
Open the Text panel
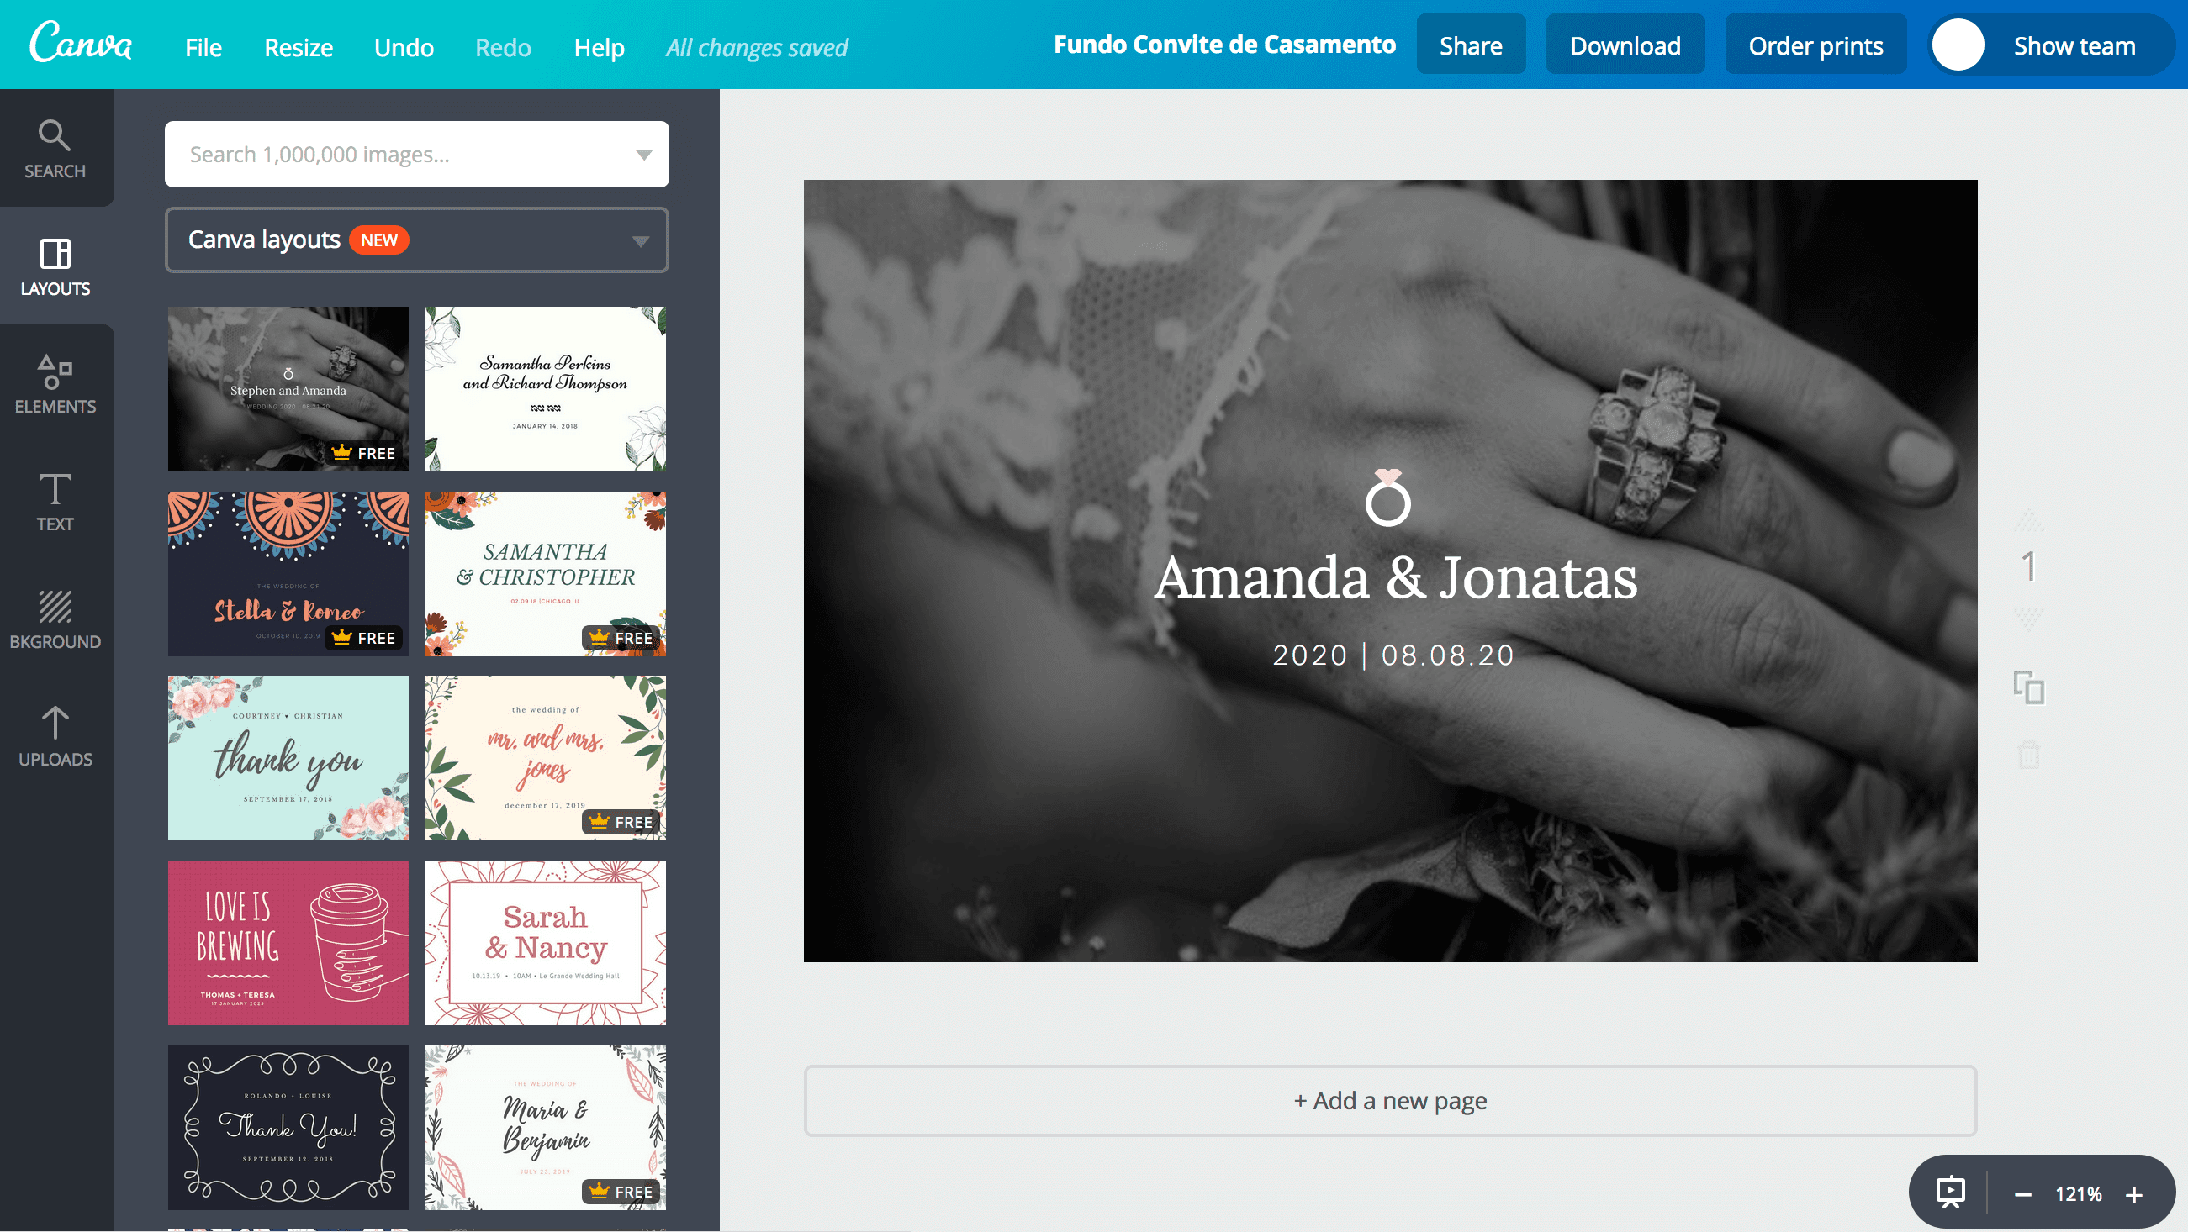(55, 502)
